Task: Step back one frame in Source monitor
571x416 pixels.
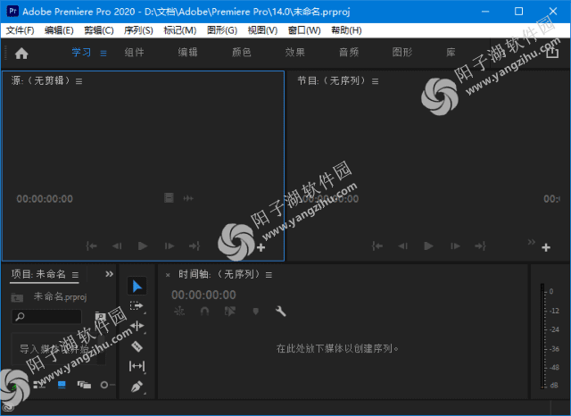Action: (x=117, y=246)
